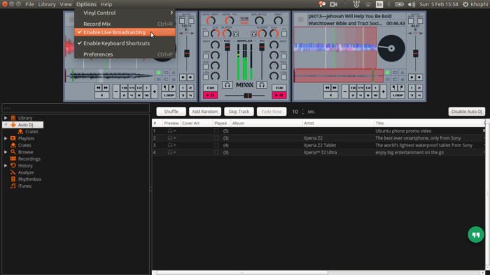Click the right deck spinning vinyl widget

tap(391, 48)
